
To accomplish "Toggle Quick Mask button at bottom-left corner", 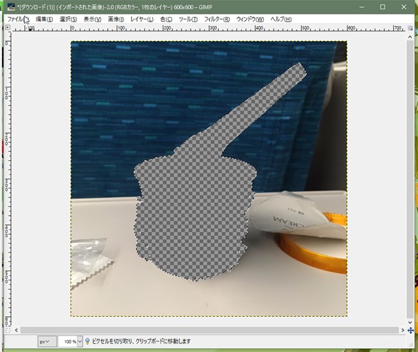I will click(8, 330).
